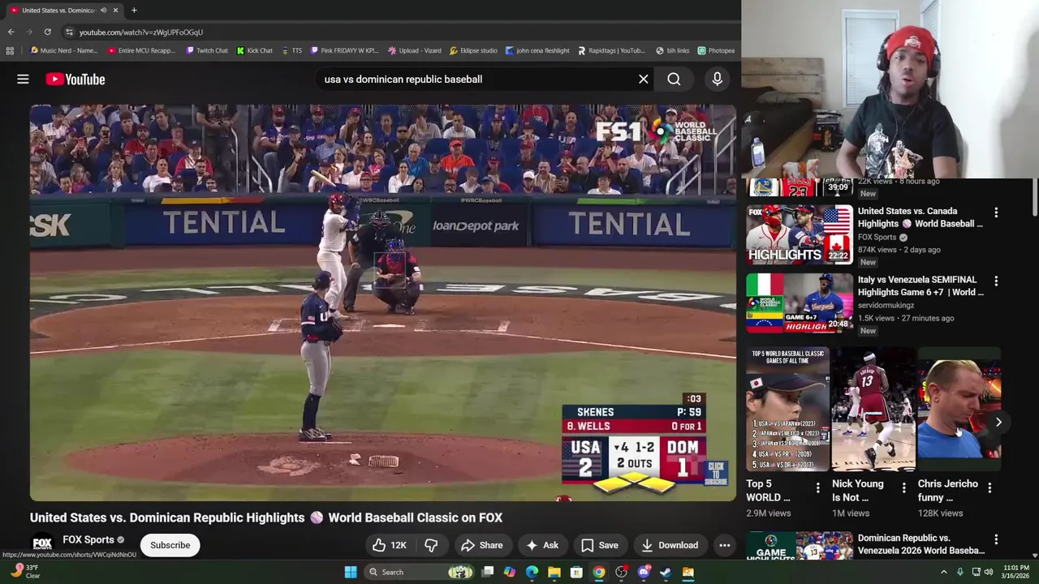Close the United States vs. Dominican tab
The width and height of the screenshot is (1039, 584).
[115, 11]
